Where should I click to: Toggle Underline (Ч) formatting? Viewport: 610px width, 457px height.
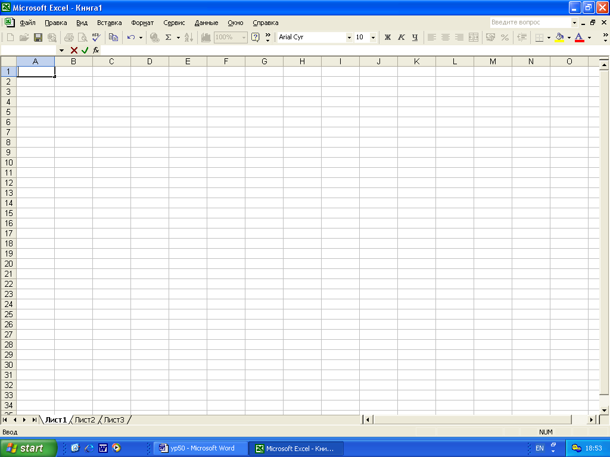coord(415,37)
